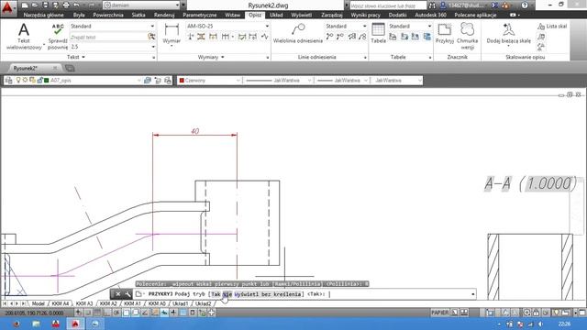Choose Wyświetl bez kreślenia command option

268,294
